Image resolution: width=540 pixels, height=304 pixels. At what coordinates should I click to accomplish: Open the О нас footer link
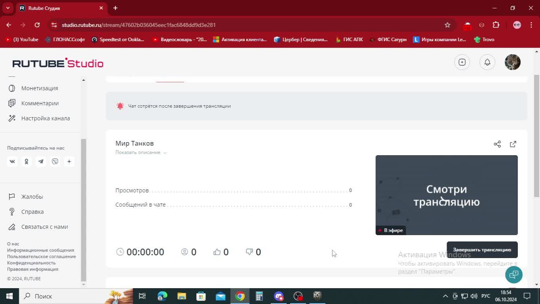[13, 244]
